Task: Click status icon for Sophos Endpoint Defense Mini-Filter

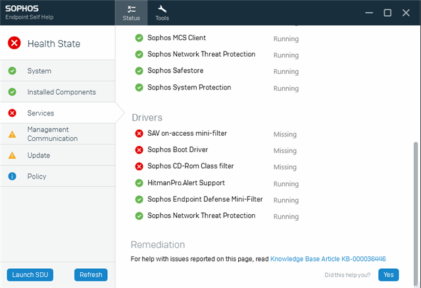Action: click(139, 200)
